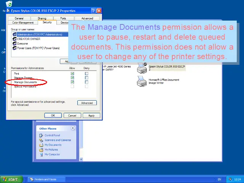Switch to the Advanced tab
The width and height of the screenshot is (244, 183).
click(87, 18)
